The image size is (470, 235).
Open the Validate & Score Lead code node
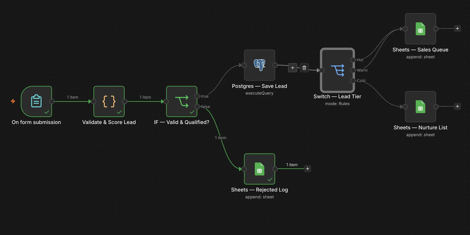coord(109,101)
